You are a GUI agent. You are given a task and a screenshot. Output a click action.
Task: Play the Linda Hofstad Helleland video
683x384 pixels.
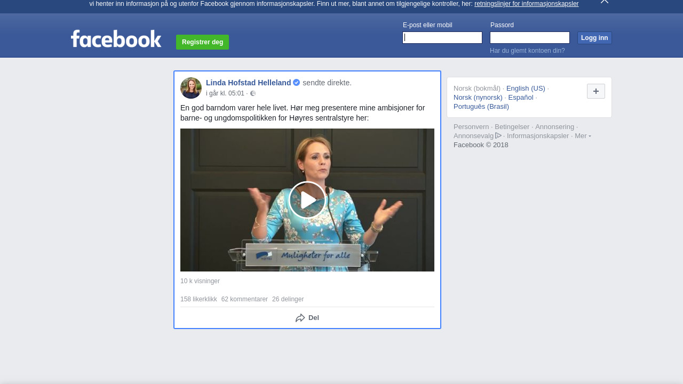307,200
